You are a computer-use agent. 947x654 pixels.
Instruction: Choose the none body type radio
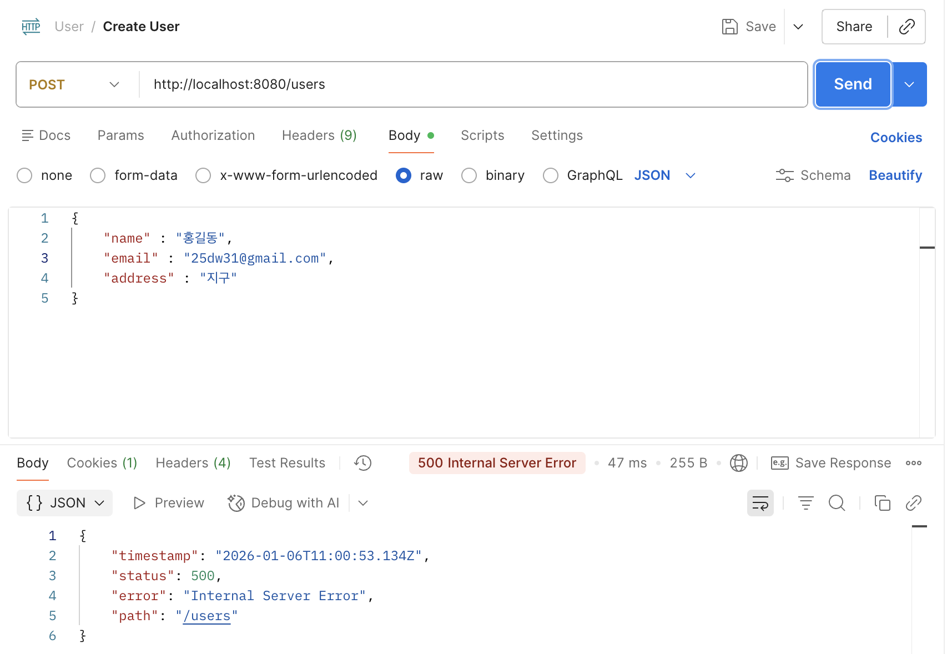[x=25, y=175]
